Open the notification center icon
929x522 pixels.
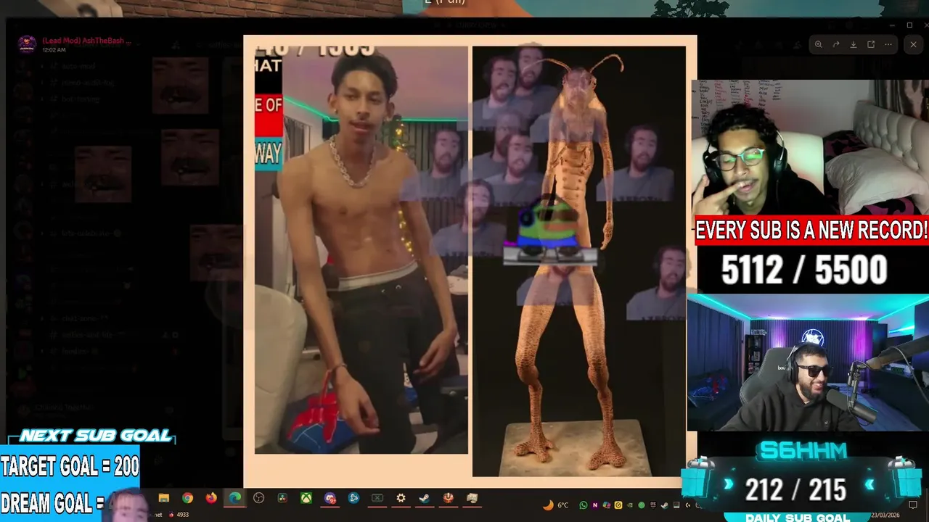(x=913, y=505)
